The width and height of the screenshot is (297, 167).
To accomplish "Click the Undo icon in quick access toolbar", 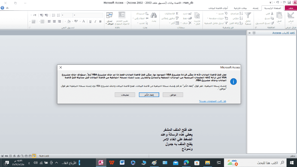I will (277, 2).
